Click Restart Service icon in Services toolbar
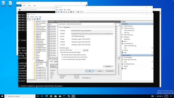The image size is (174, 98). point(82,12)
